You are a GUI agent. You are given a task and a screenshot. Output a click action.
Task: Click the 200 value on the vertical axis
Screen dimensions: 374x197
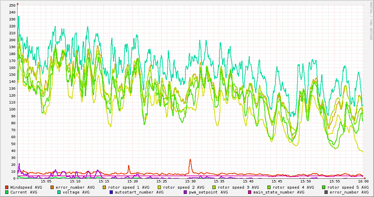pyautogui.click(x=12, y=40)
